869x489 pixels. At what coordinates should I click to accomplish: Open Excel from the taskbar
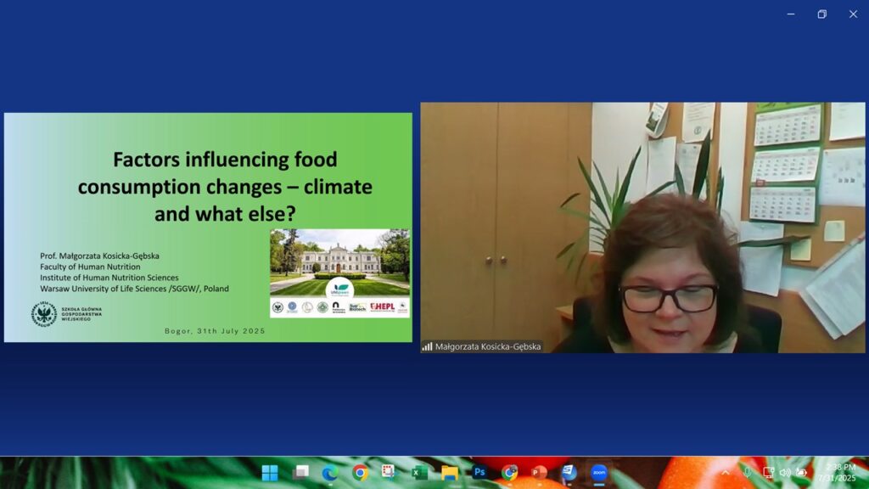(419, 473)
